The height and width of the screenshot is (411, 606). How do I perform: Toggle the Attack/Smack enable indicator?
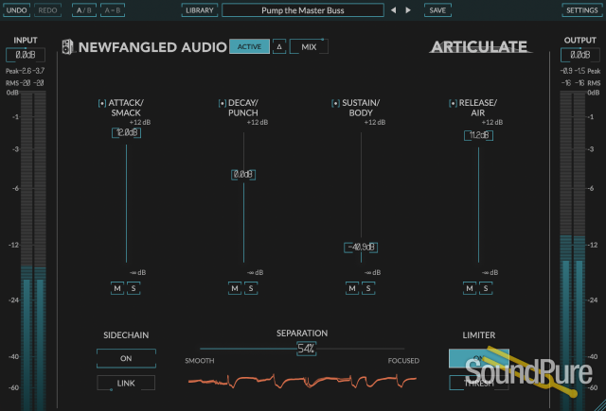102,103
